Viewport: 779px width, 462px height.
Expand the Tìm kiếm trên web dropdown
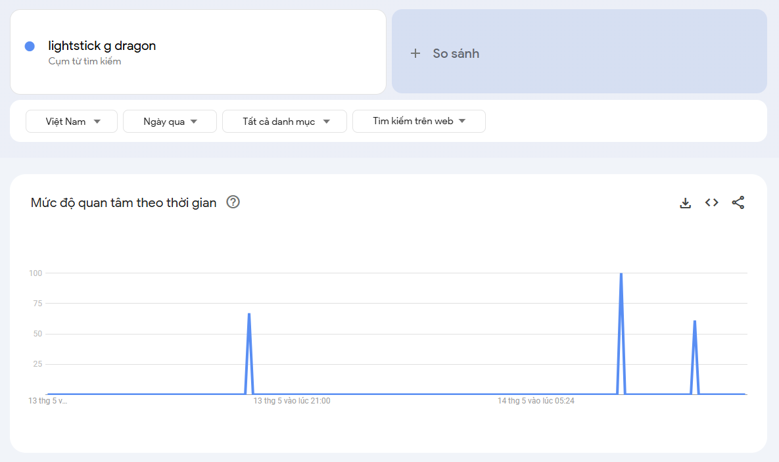(x=419, y=122)
